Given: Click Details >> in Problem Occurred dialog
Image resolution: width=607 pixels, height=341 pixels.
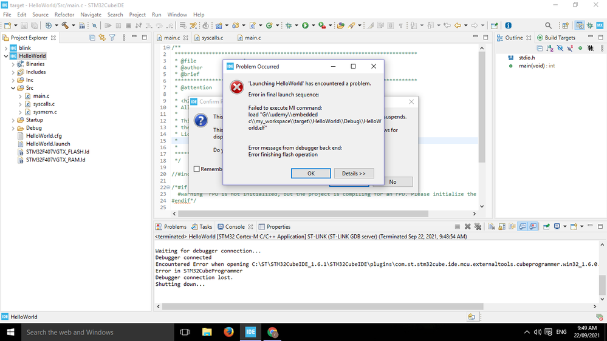Looking at the screenshot, I should 354,174.
